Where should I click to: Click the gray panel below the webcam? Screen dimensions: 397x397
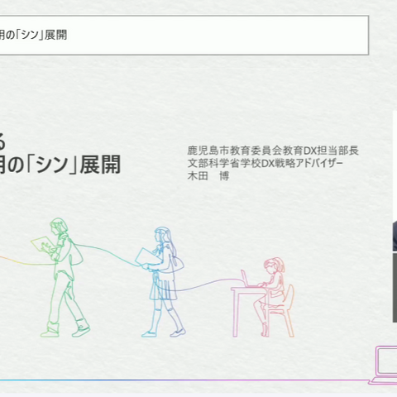[395, 288]
